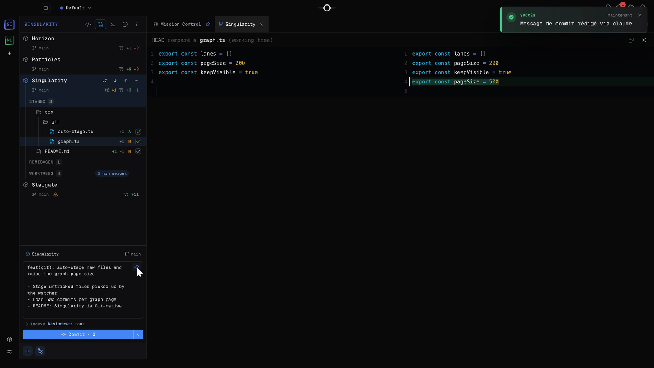Pull changes for Singularity with down arrow
654x368 pixels.
coord(115,81)
